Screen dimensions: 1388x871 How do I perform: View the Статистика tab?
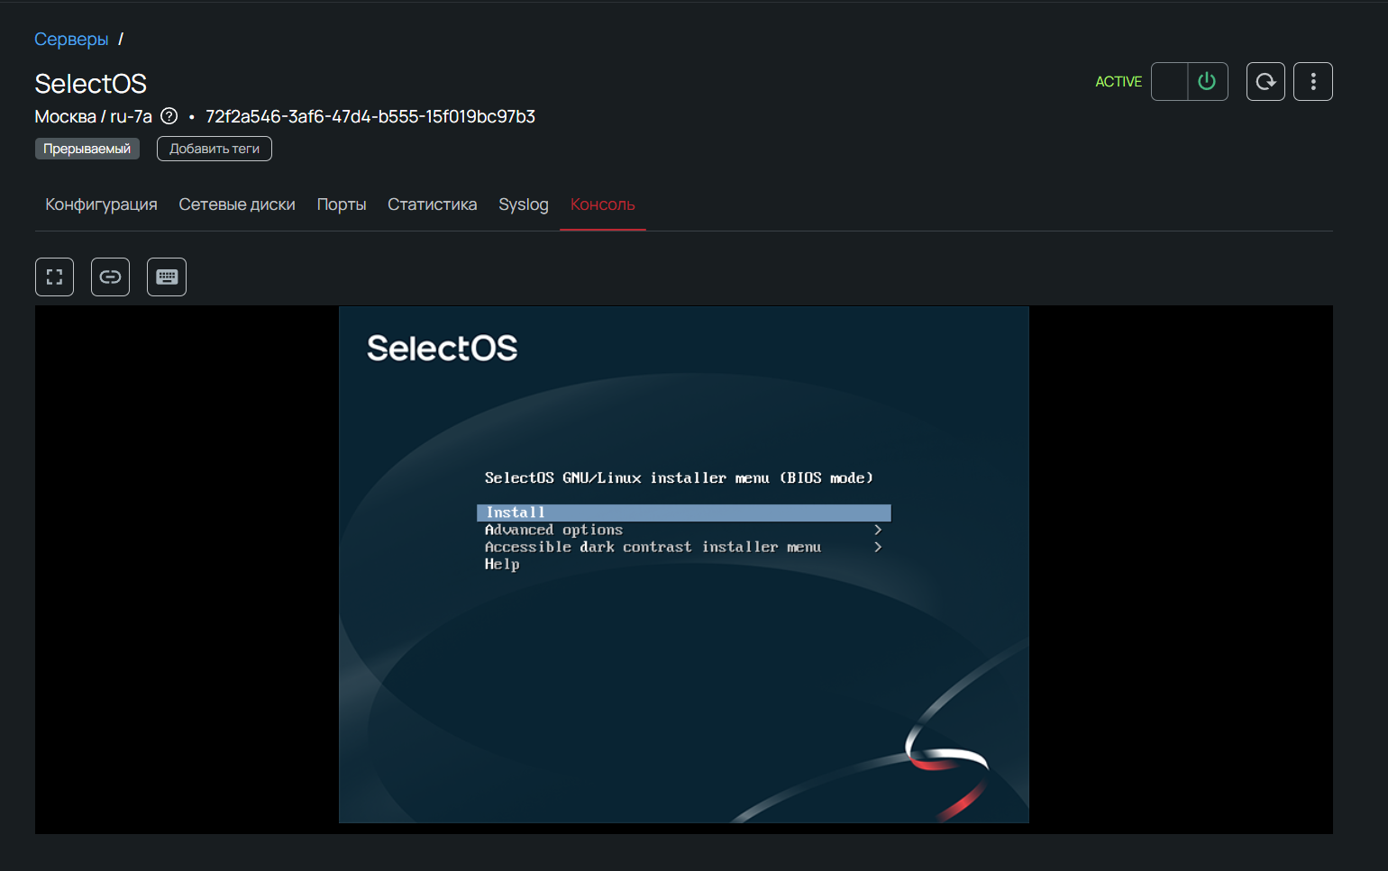(432, 204)
